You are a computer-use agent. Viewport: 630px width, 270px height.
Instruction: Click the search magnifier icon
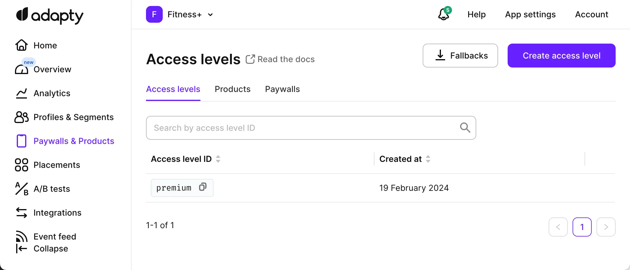pos(465,128)
